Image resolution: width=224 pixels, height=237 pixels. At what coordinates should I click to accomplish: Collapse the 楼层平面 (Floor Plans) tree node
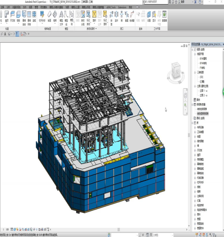pyautogui.click(x=195, y=54)
